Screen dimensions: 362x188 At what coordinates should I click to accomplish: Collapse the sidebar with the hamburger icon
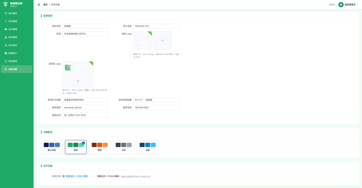(39, 5)
